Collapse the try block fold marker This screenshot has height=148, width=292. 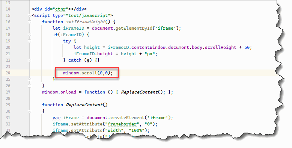point(29,41)
